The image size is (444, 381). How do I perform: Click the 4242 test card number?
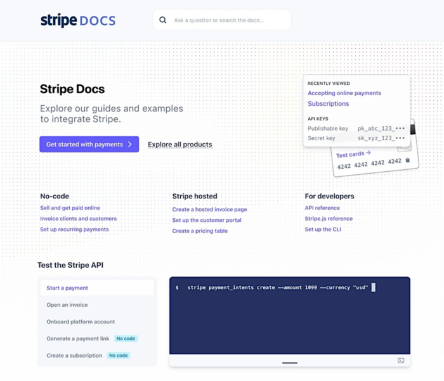[x=369, y=164]
